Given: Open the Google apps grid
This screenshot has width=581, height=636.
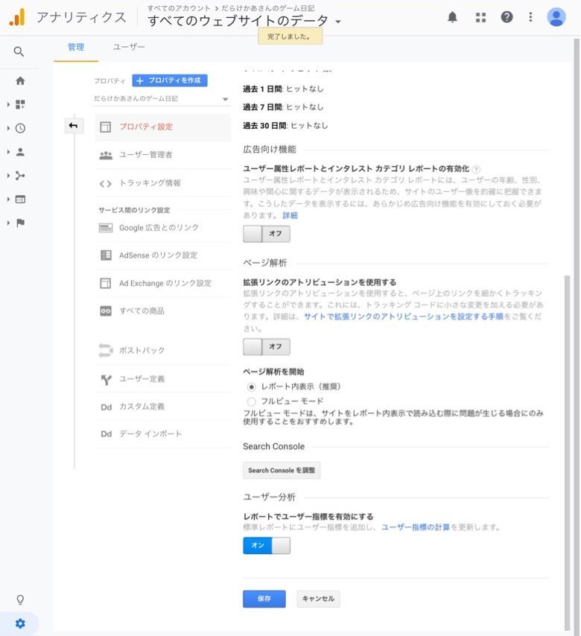Looking at the screenshot, I should click(x=480, y=17).
